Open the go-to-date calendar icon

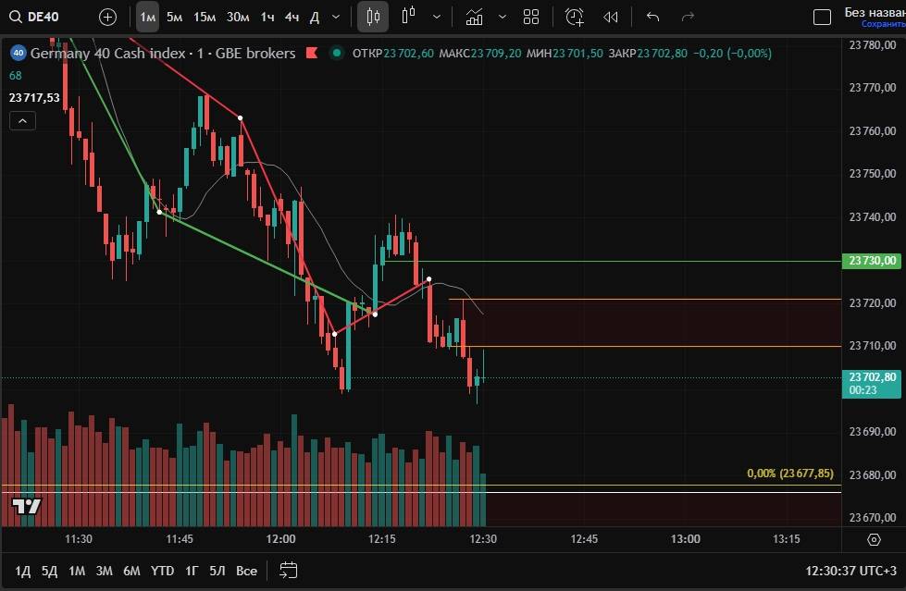pyautogui.click(x=289, y=570)
